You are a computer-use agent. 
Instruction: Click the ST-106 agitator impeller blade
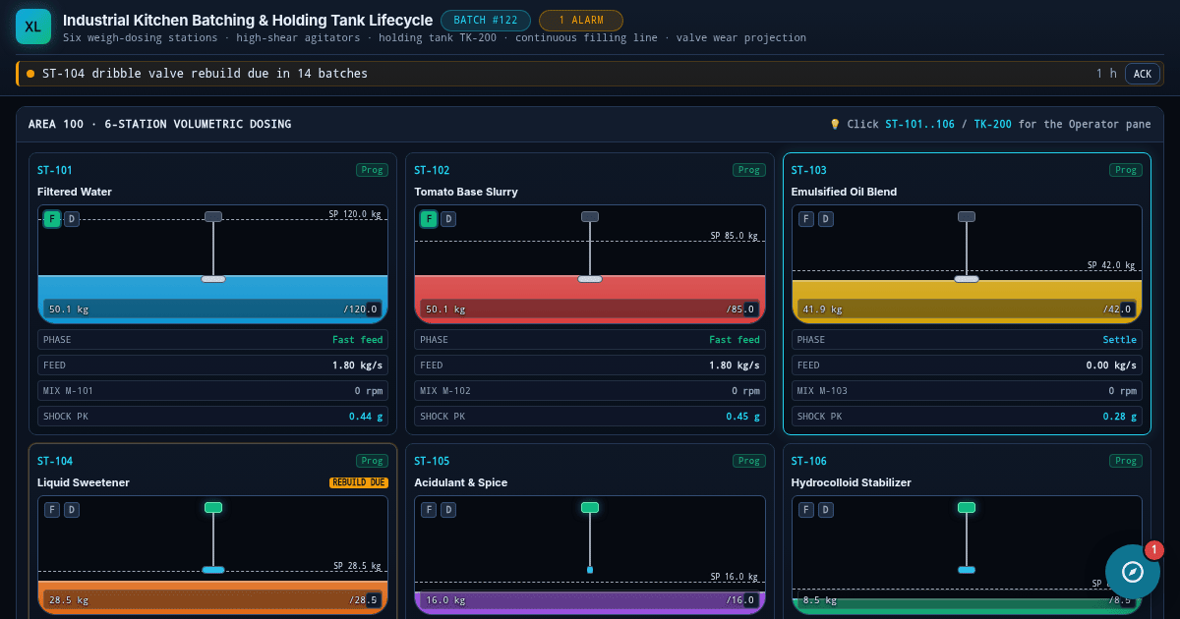point(967,570)
